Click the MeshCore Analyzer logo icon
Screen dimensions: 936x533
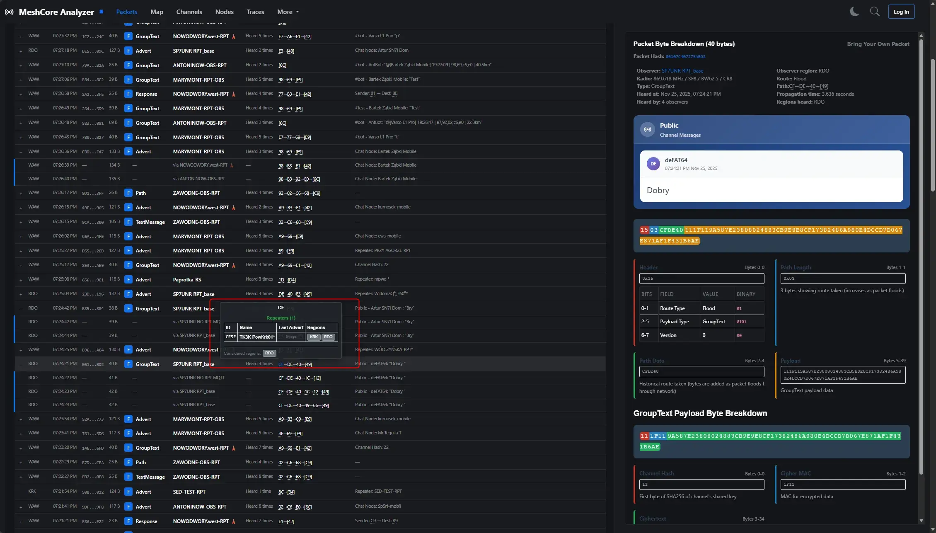click(9, 12)
